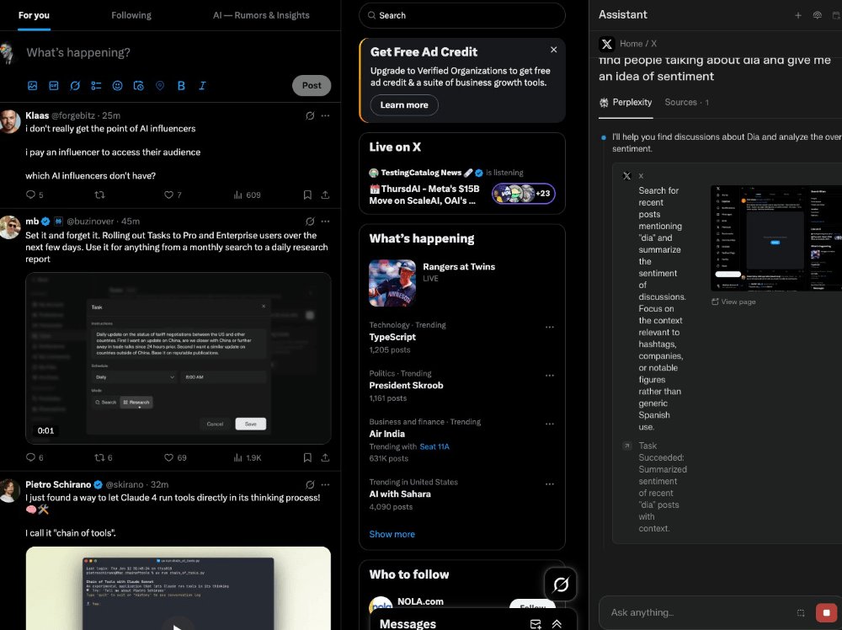842x630 pixels.
Task: Open ThursdAI live space listeners badge
Action: 524,194
